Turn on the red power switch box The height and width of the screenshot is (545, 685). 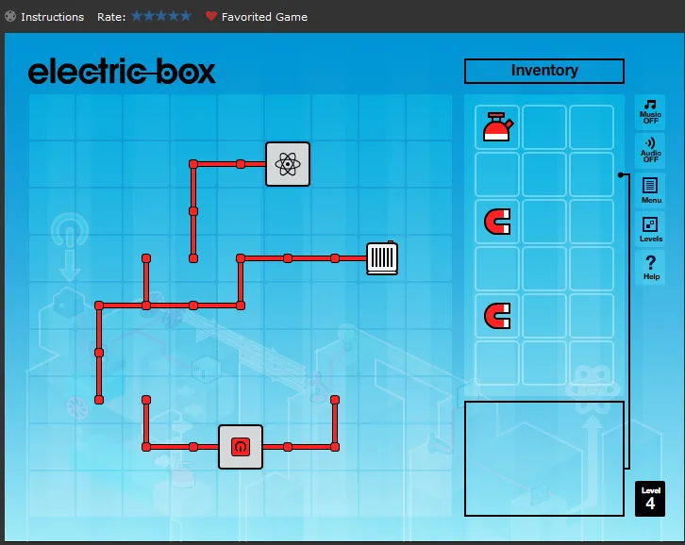(x=241, y=447)
